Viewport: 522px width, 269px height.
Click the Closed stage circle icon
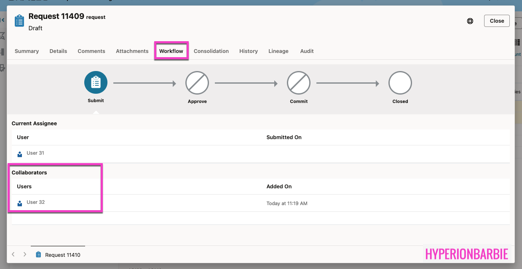click(x=400, y=82)
